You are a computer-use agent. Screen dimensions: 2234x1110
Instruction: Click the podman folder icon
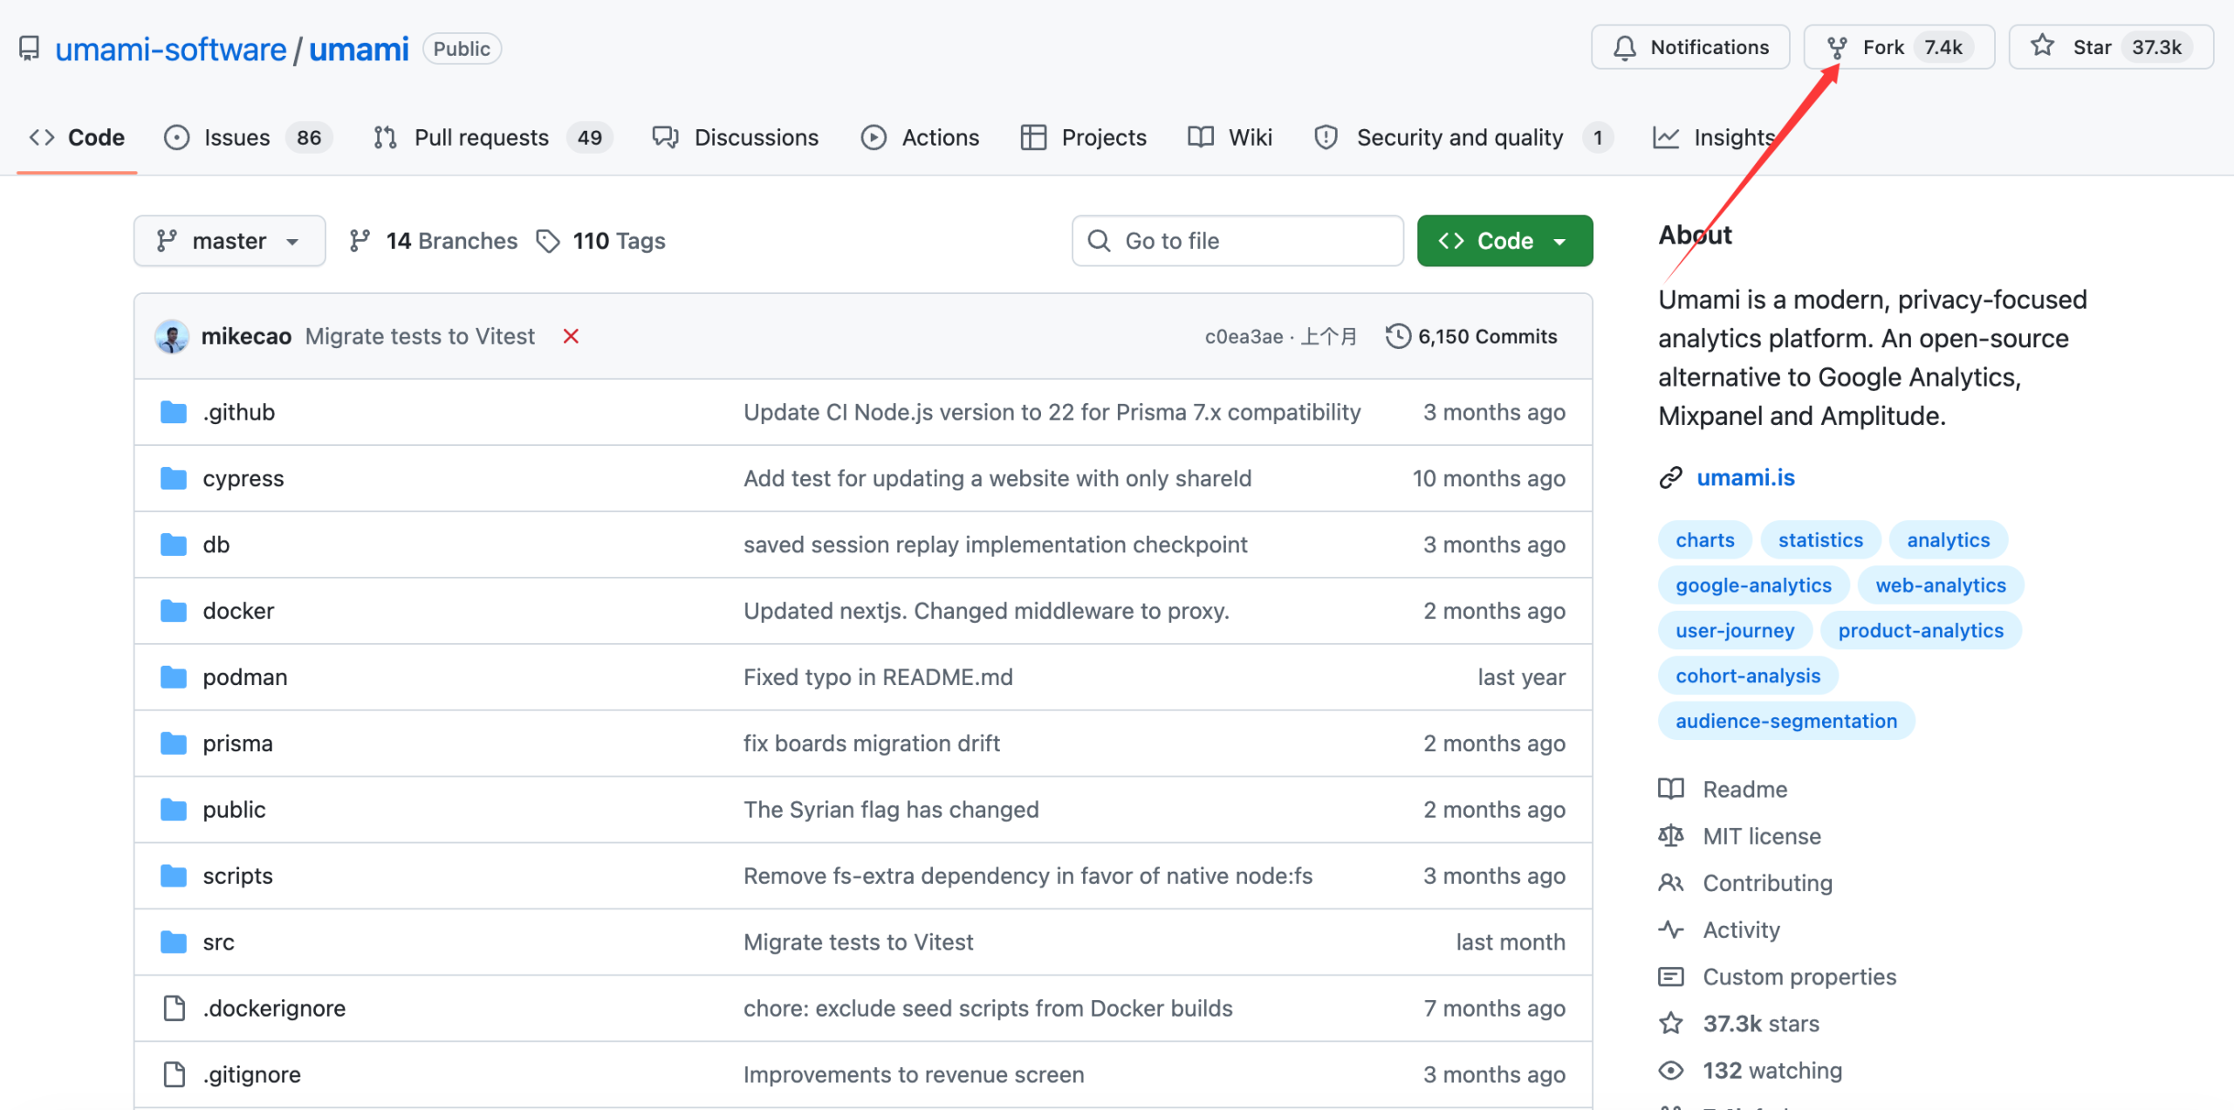pos(174,677)
